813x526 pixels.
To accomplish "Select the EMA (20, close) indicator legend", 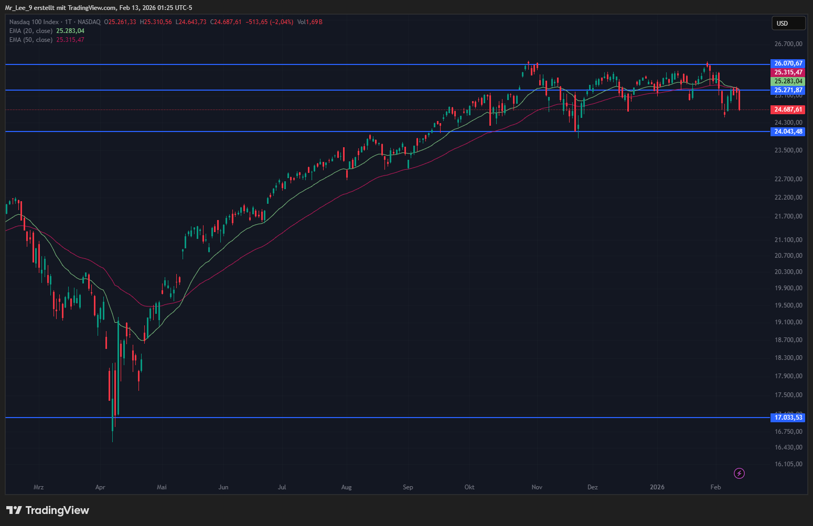I will point(31,31).
